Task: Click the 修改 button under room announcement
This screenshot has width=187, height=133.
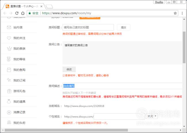Action: 69,69
